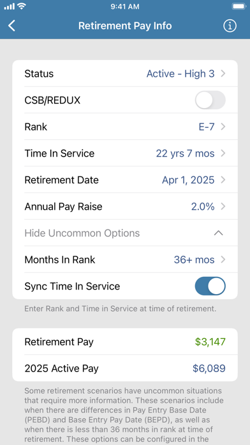
Task: Tap the Wi-Fi status icon
Action: pyautogui.click(x=22, y=6)
